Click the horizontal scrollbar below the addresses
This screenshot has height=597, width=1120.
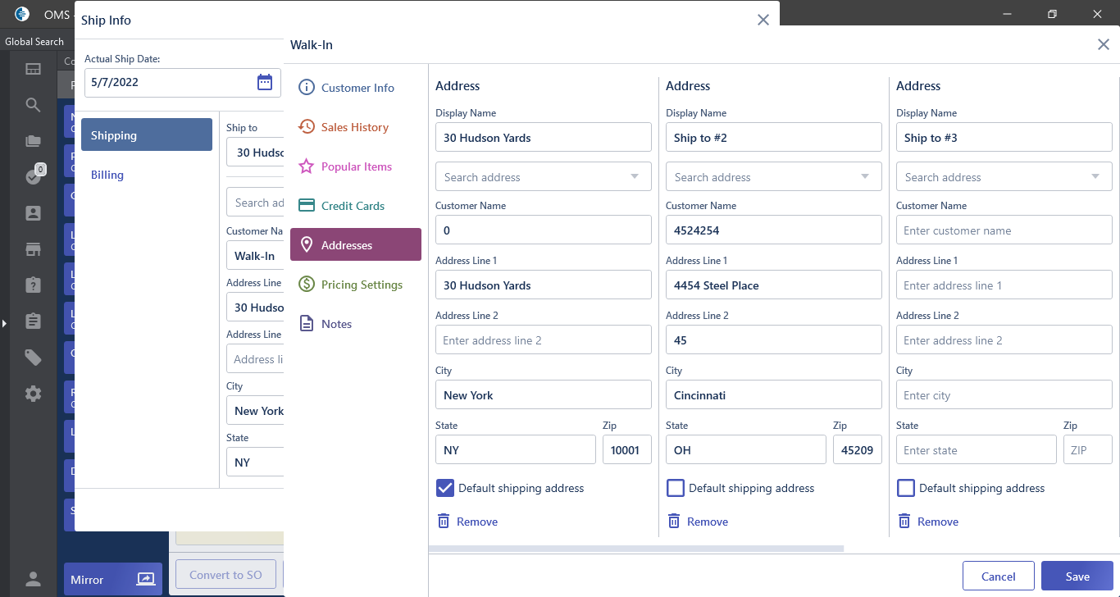[x=636, y=548]
